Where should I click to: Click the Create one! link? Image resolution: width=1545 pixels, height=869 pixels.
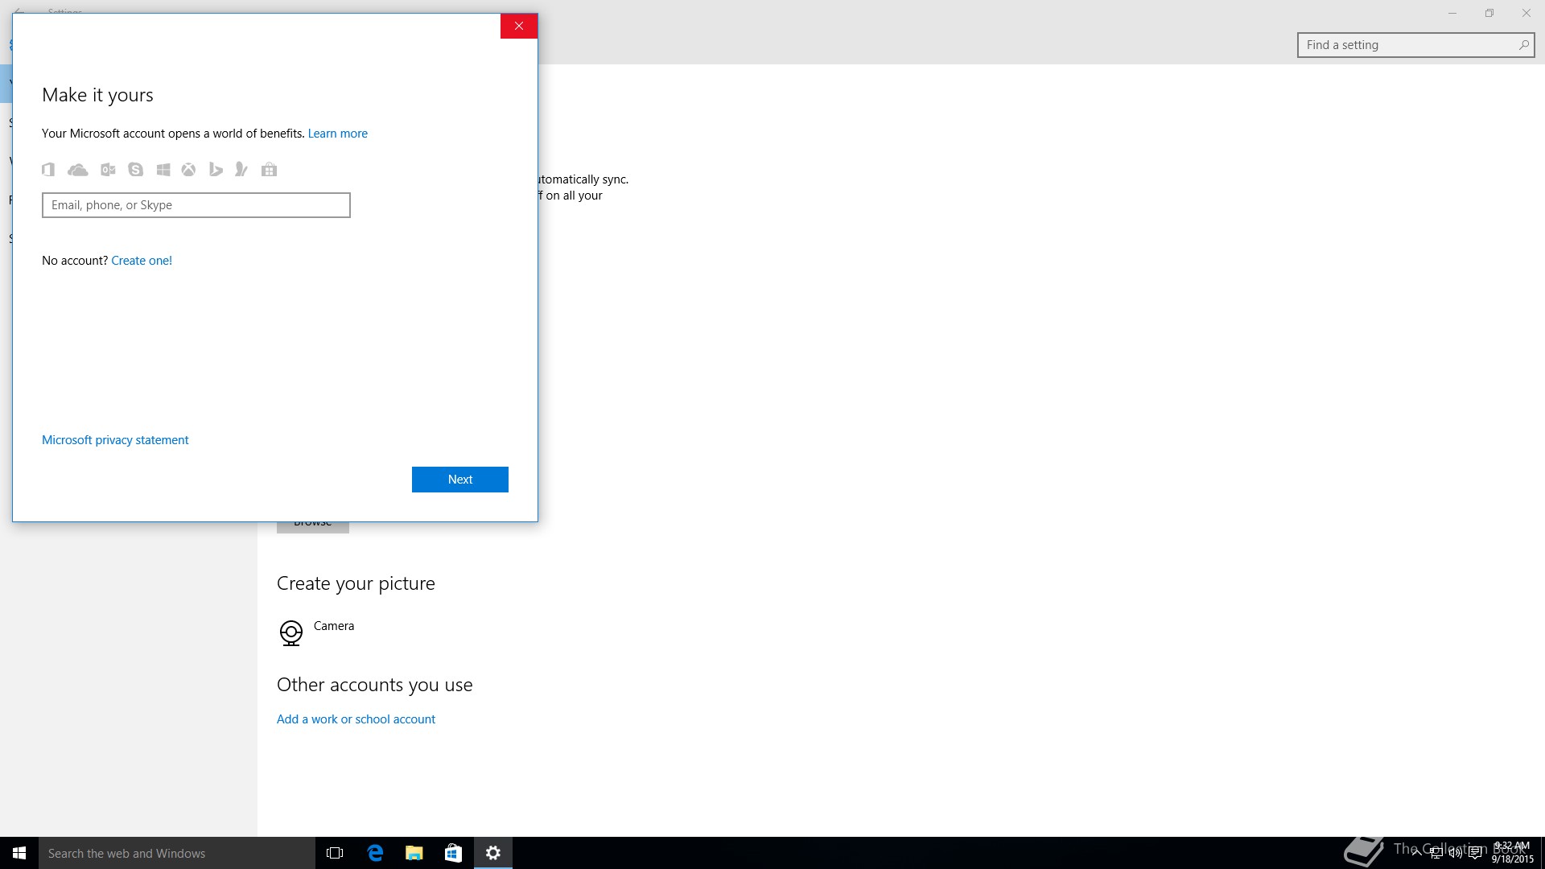(x=142, y=261)
